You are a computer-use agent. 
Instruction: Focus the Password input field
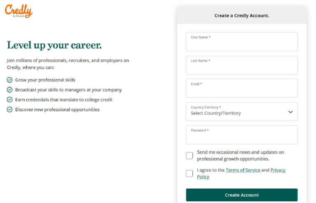click(242, 135)
